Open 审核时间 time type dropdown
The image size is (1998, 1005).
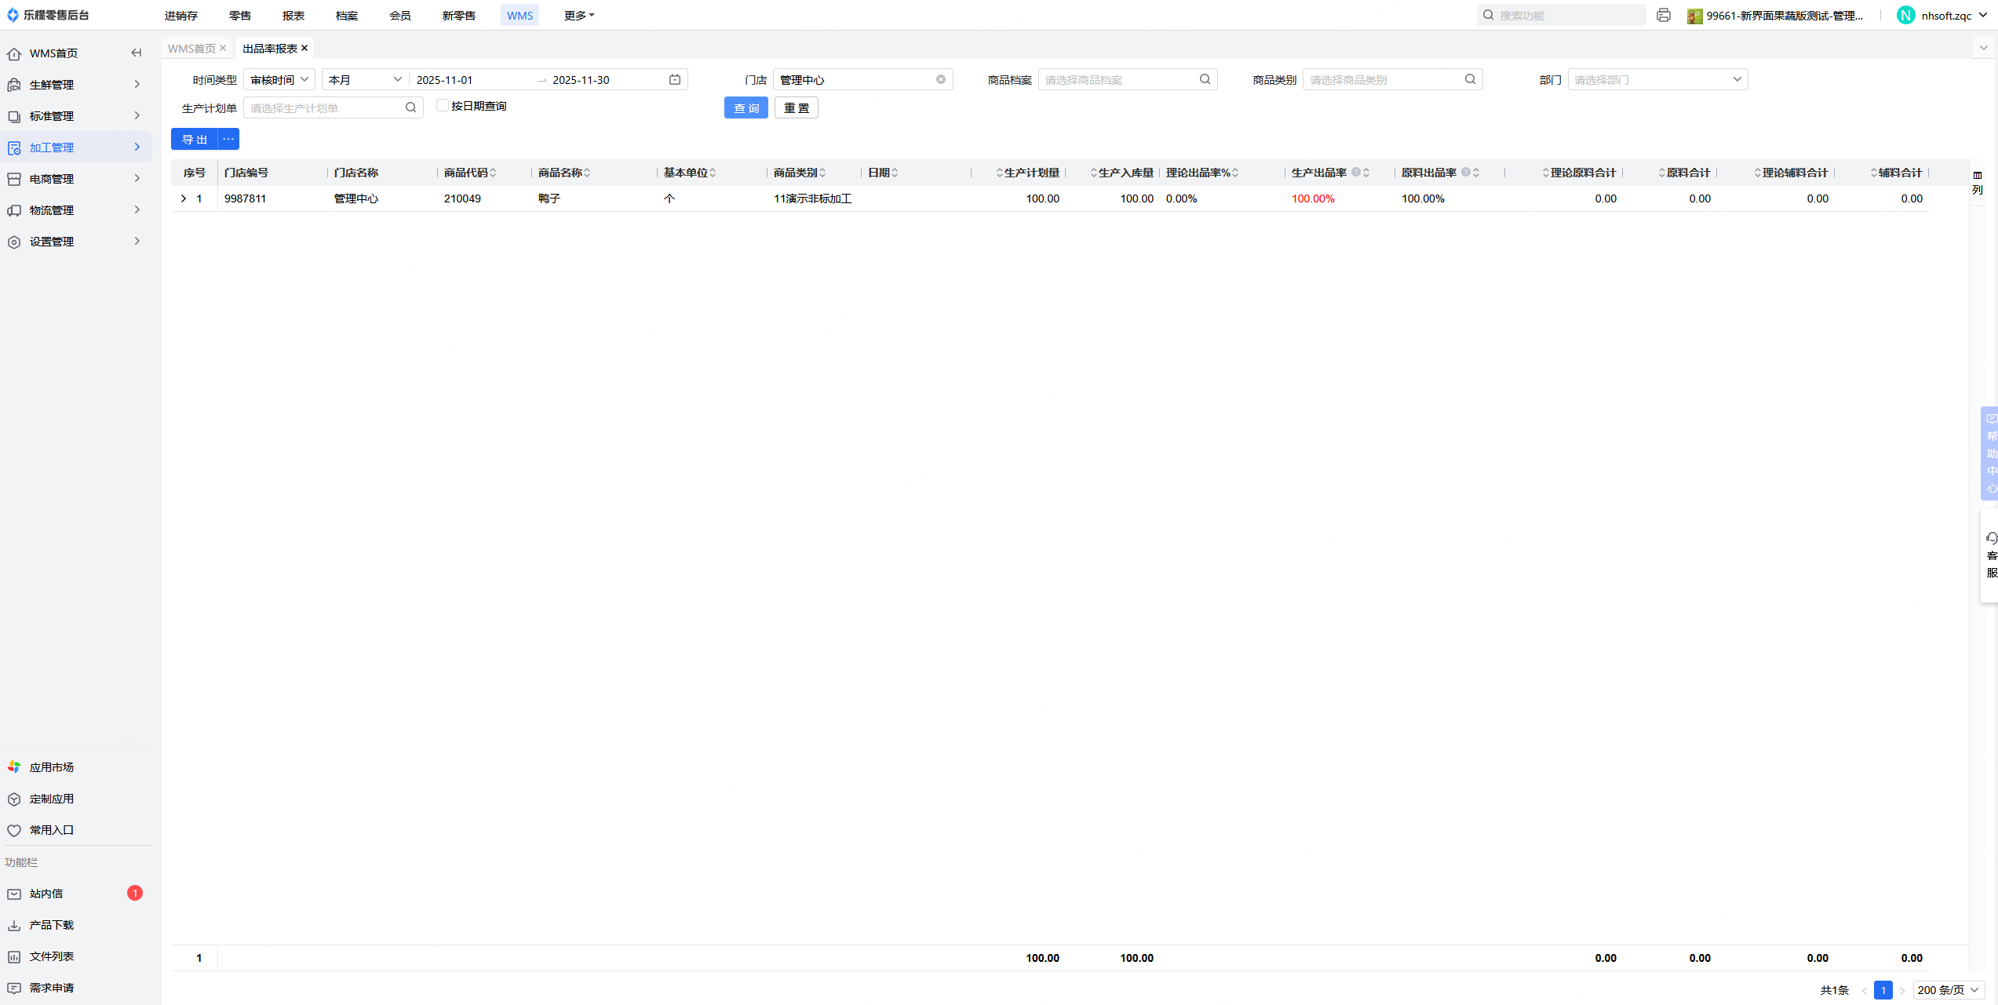pos(279,79)
